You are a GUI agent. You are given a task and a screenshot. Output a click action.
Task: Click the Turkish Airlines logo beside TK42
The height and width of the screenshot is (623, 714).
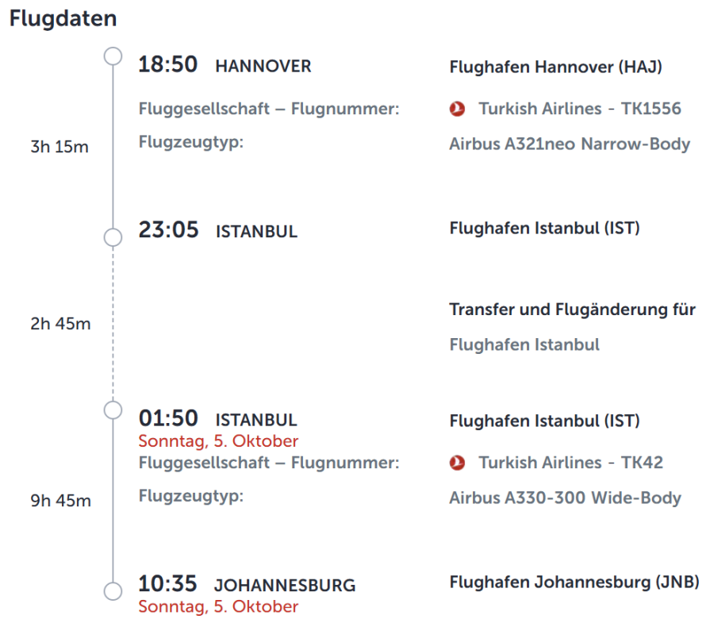pyautogui.click(x=457, y=463)
